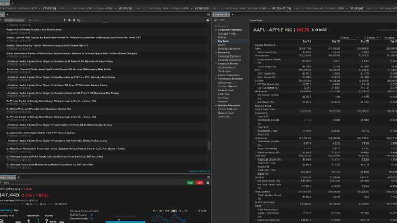Select the 1M chart range

[160, 211]
